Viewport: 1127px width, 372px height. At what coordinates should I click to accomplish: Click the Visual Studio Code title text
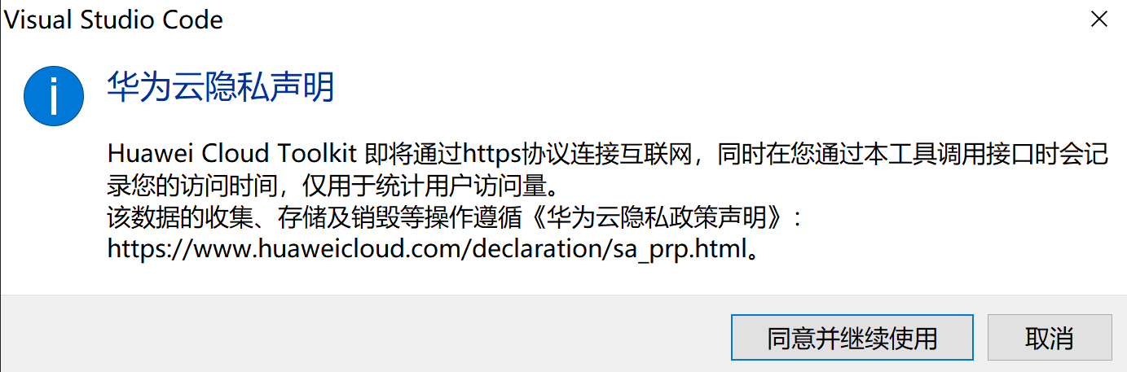pyautogui.click(x=114, y=20)
